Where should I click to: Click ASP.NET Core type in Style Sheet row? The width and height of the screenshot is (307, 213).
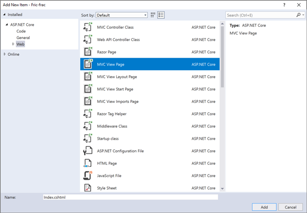tap(204, 188)
